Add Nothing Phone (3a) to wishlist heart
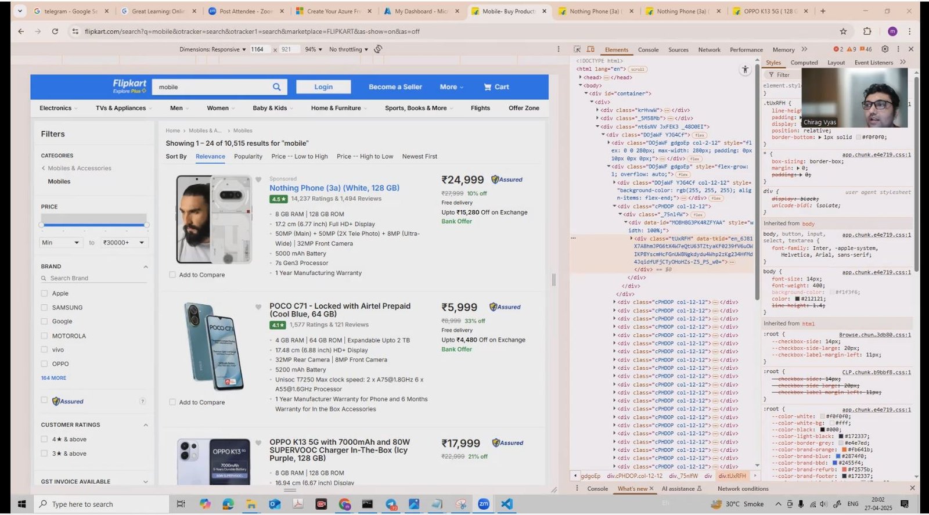Image resolution: width=929 pixels, height=515 pixels. click(258, 179)
